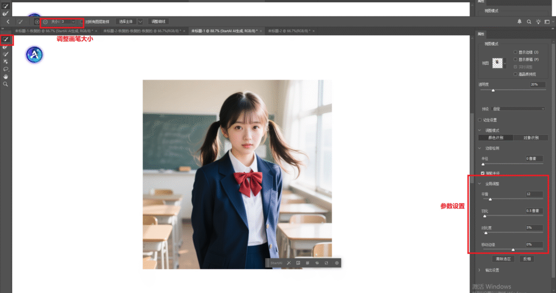Screen dimensions: 556x293
Task: Select the Zoom magnifier tool
Action: (x=6, y=84)
